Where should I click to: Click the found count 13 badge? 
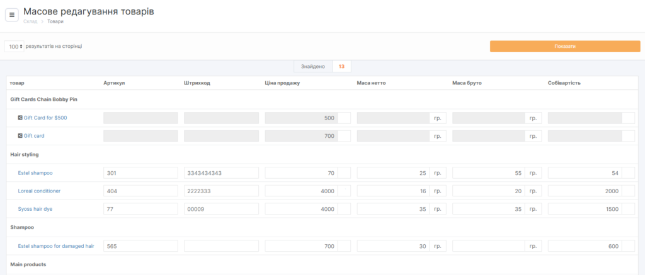click(x=341, y=66)
